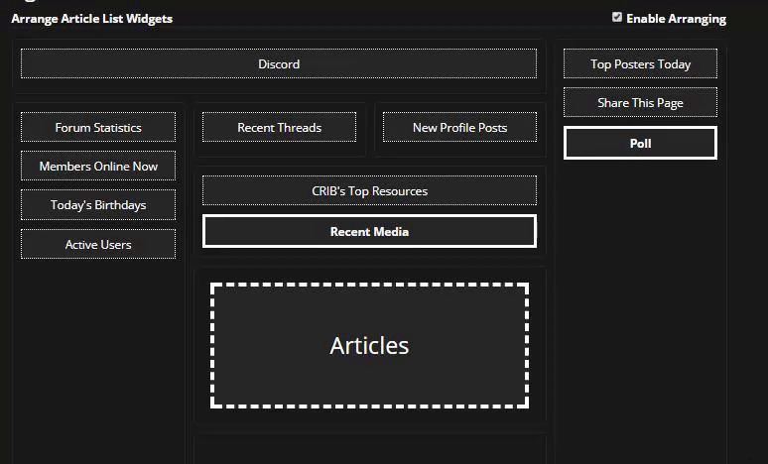Image resolution: width=768 pixels, height=464 pixels.
Task: Click the Arrange Article List Widgets heading
Action: [x=91, y=19]
